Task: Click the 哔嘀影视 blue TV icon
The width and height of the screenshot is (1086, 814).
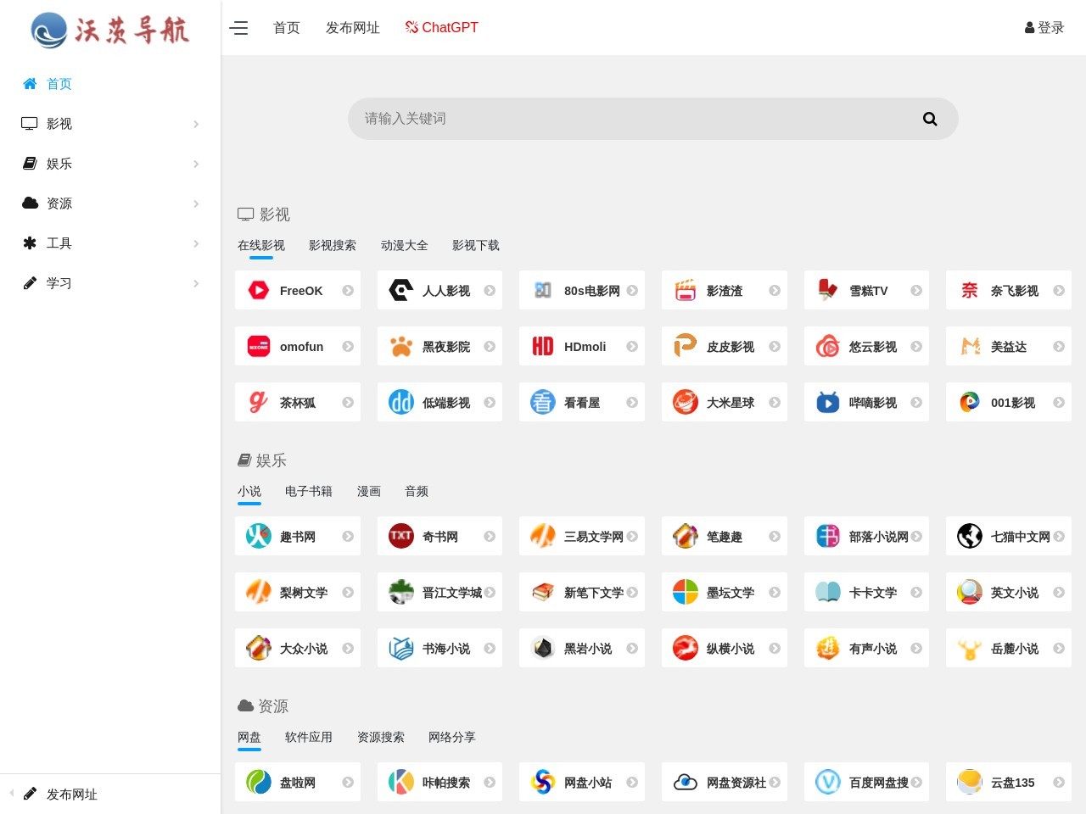Action: (x=827, y=403)
